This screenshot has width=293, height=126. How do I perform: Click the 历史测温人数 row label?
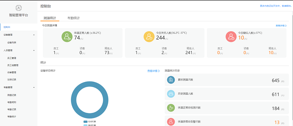click(x=185, y=94)
